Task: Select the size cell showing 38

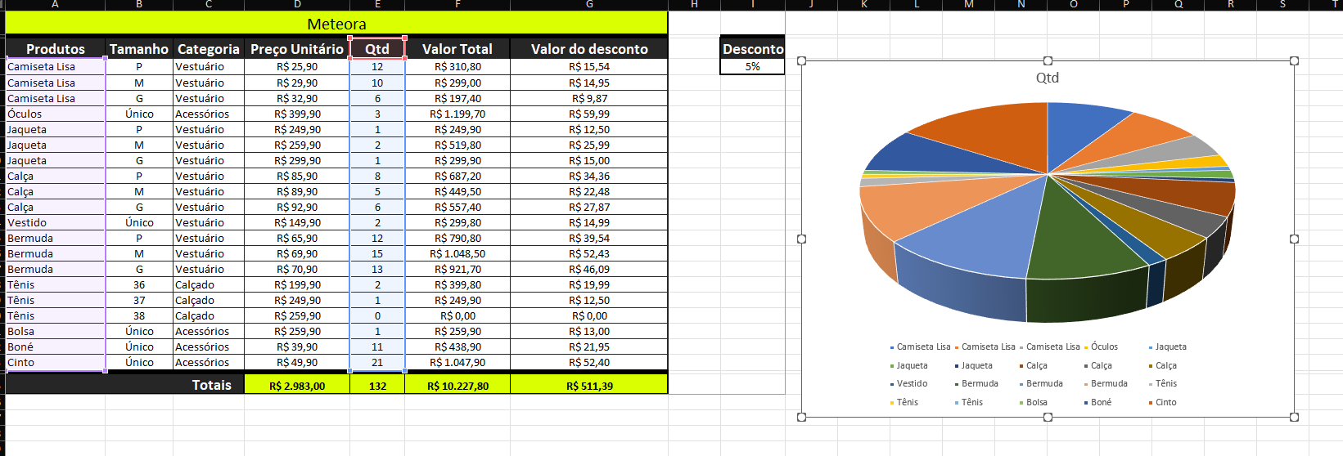Action: pyautogui.click(x=139, y=315)
